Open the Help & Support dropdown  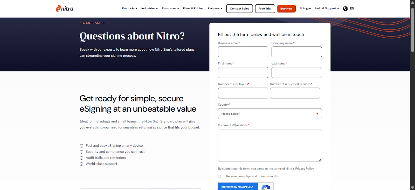point(327,9)
